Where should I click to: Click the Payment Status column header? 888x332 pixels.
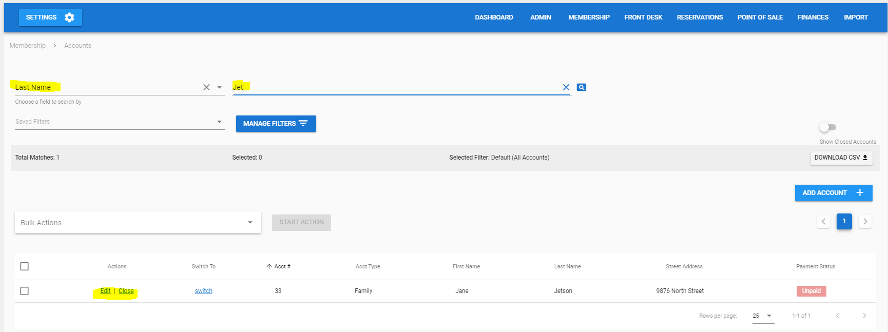click(x=816, y=266)
